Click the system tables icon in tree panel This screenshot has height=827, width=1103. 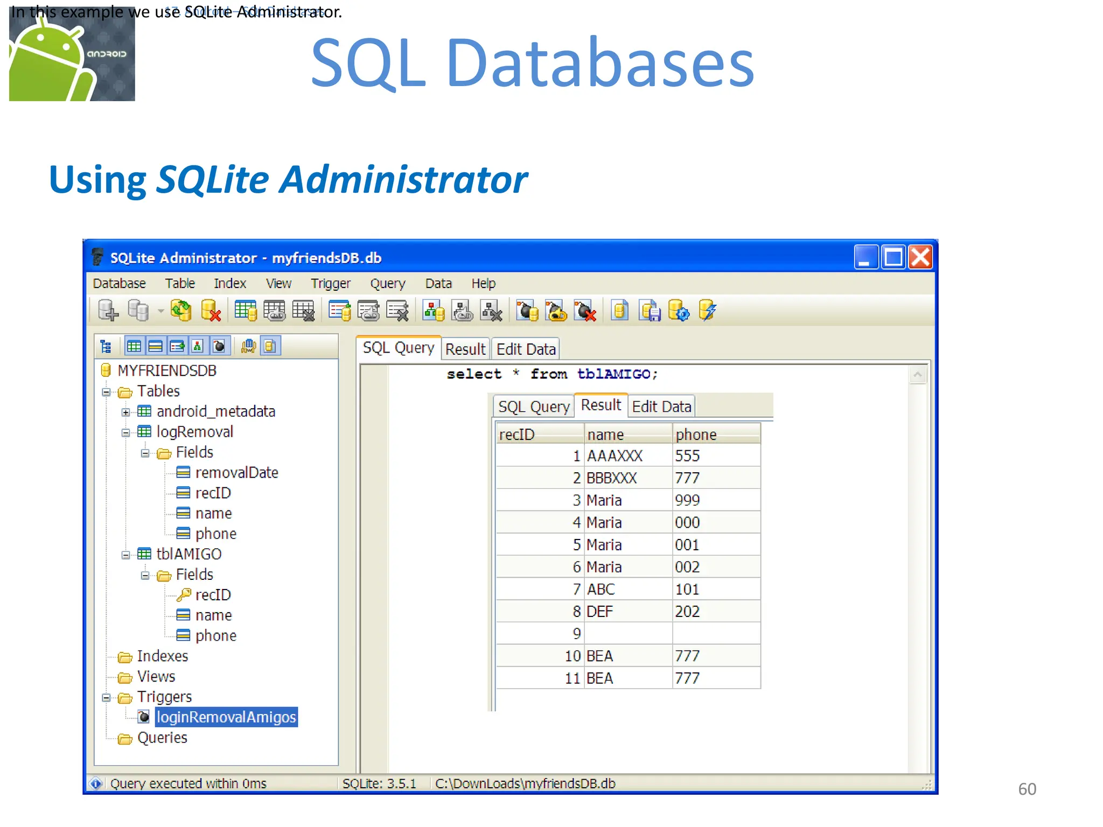pos(248,346)
